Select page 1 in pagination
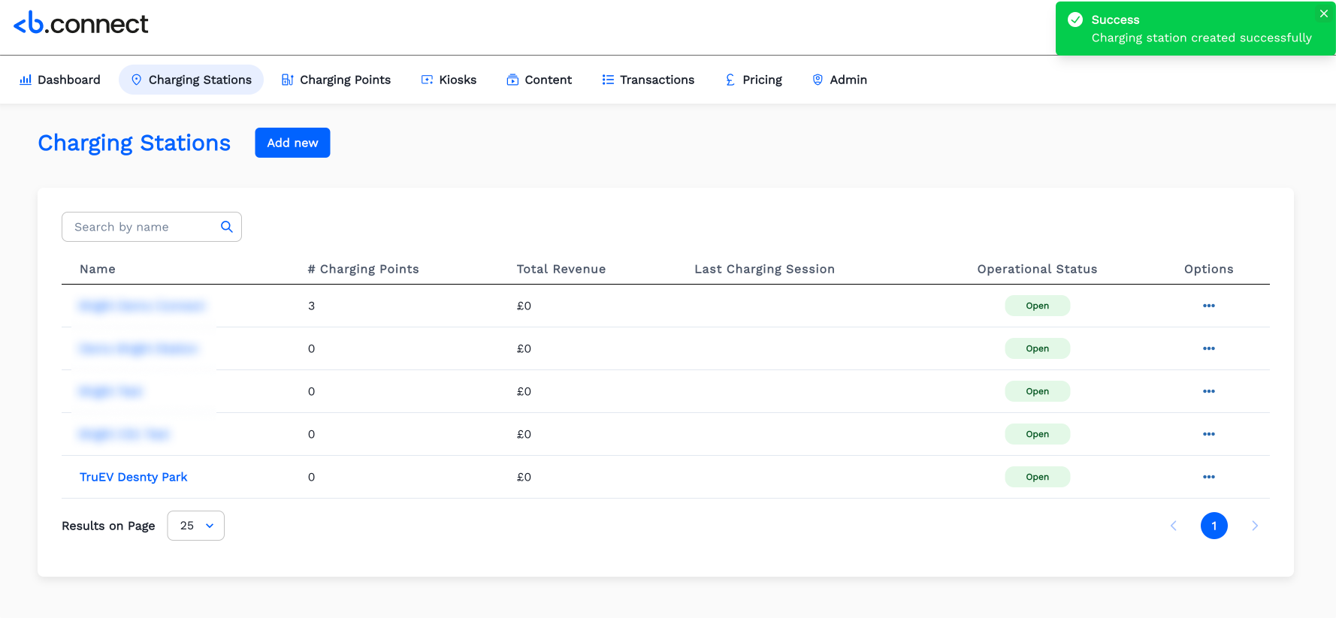This screenshot has height=618, width=1336. coord(1214,526)
